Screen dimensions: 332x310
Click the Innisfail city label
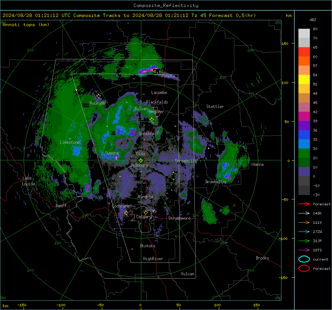click(x=149, y=133)
